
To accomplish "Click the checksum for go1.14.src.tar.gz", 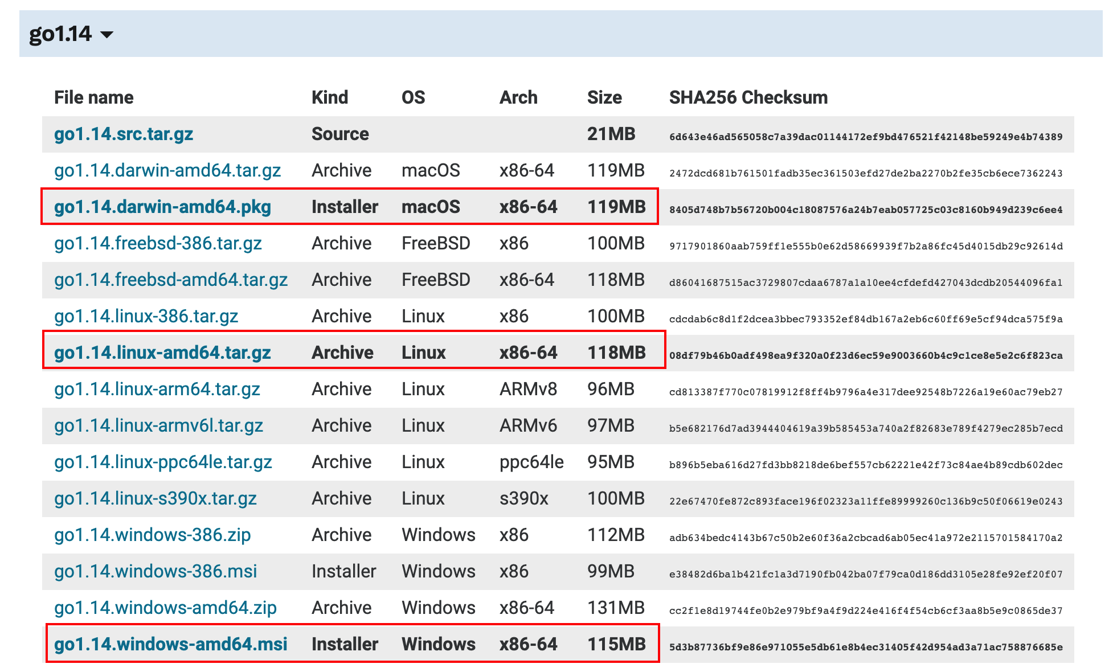I will click(865, 137).
